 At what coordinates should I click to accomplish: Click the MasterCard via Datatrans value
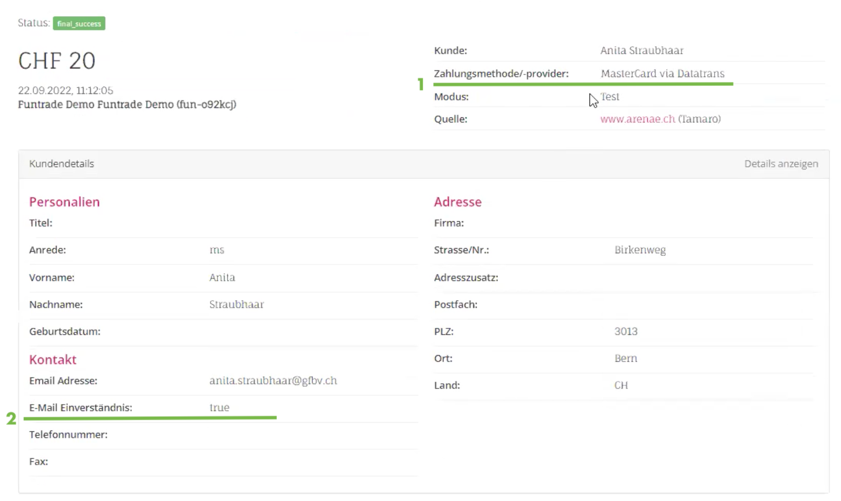(x=662, y=74)
